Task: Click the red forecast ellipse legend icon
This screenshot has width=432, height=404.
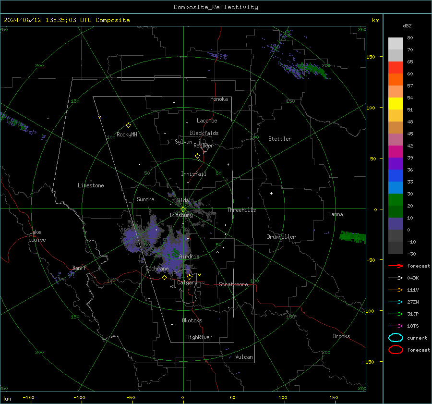Action: click(x=396, y=350)
